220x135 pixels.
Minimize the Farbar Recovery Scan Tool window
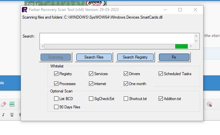pyautogui.click(x=165, y=10)
